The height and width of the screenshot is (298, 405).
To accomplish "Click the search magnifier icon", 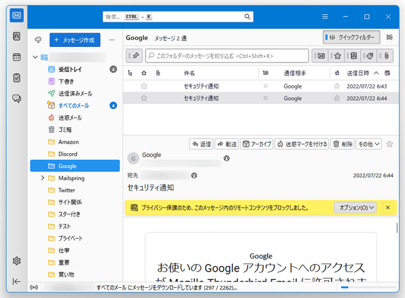I will point(247,16).
